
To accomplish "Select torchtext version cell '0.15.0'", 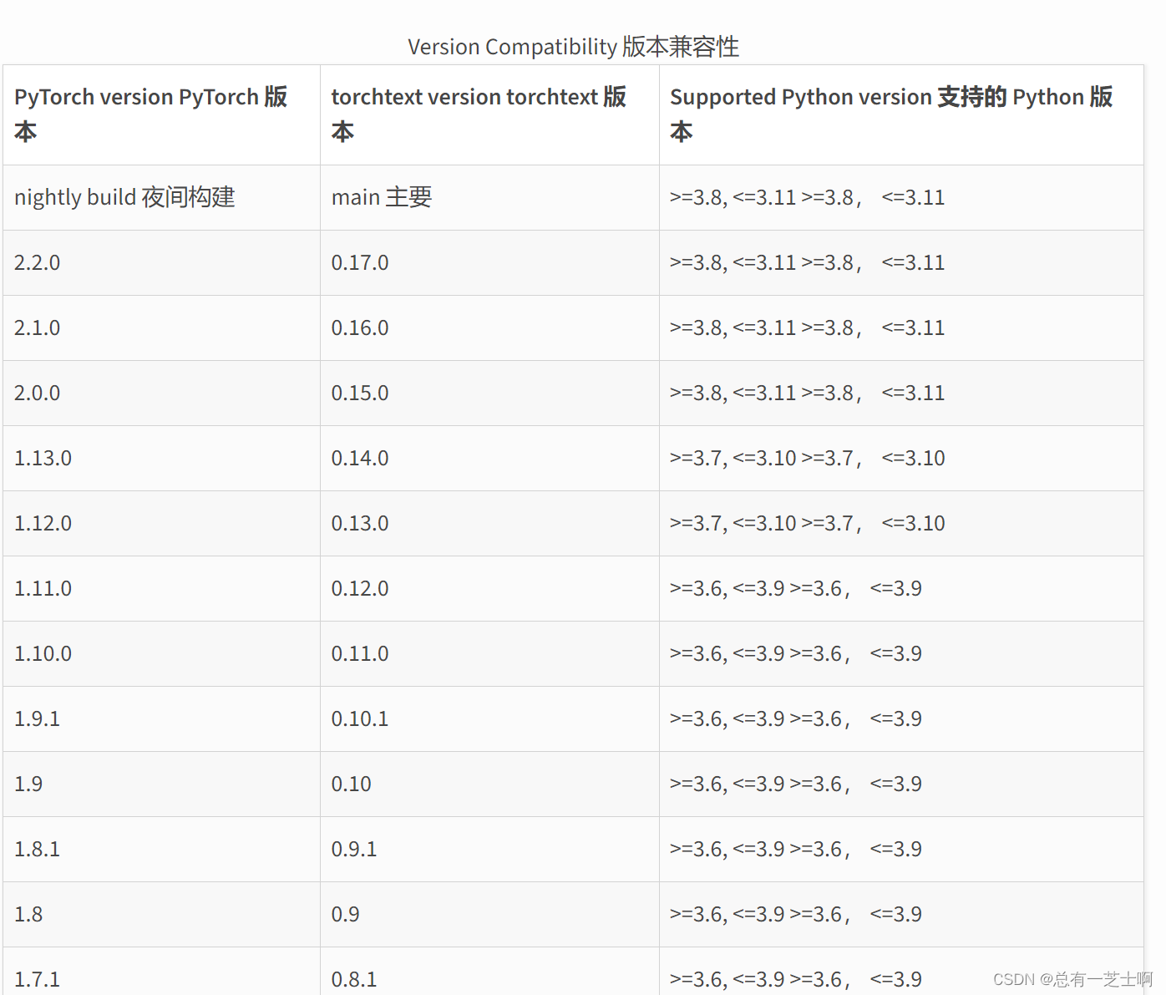I will click(x=489, y=393).
